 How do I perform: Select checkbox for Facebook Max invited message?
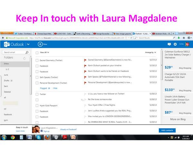click(37, 117)
